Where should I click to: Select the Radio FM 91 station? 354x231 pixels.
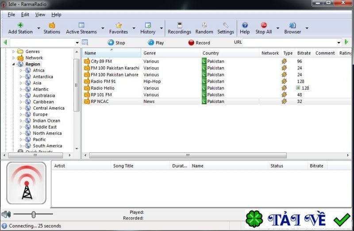(x=103, y=81)
